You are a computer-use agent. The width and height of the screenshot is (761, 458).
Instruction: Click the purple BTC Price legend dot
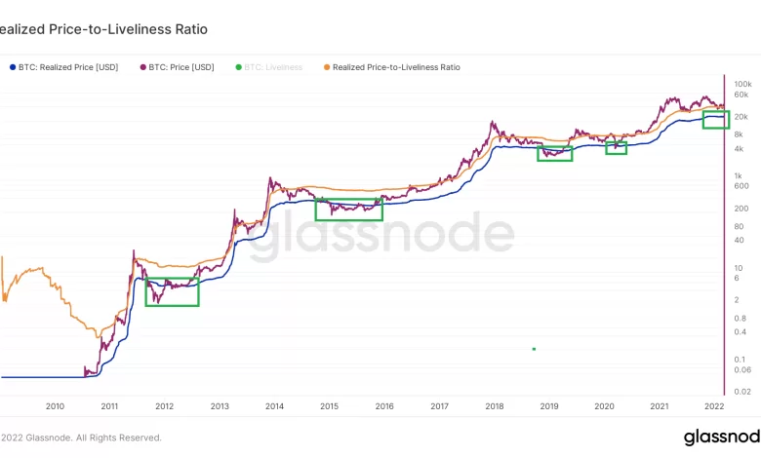[x=142, y=67]
